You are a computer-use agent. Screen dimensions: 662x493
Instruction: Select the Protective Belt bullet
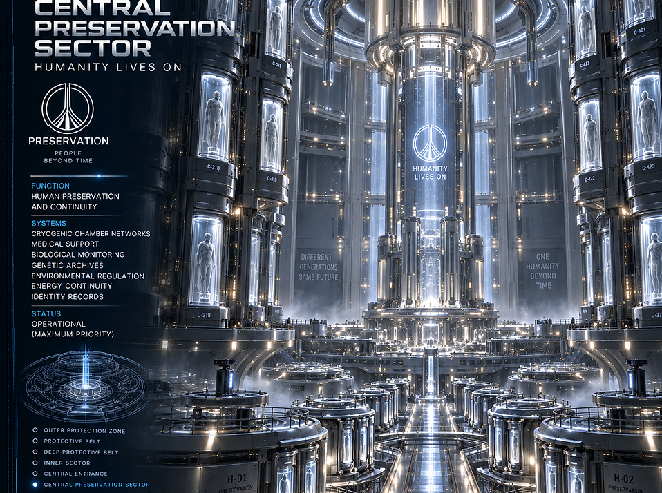point(35,441)
